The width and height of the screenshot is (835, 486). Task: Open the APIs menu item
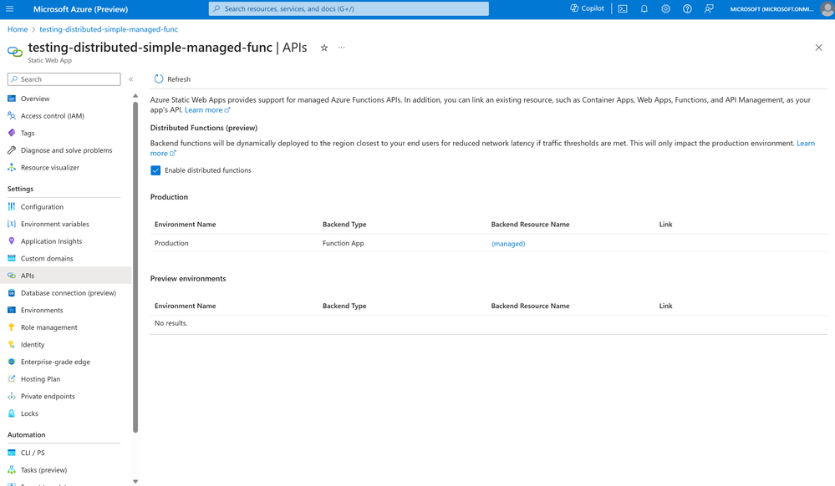point(65,276)
